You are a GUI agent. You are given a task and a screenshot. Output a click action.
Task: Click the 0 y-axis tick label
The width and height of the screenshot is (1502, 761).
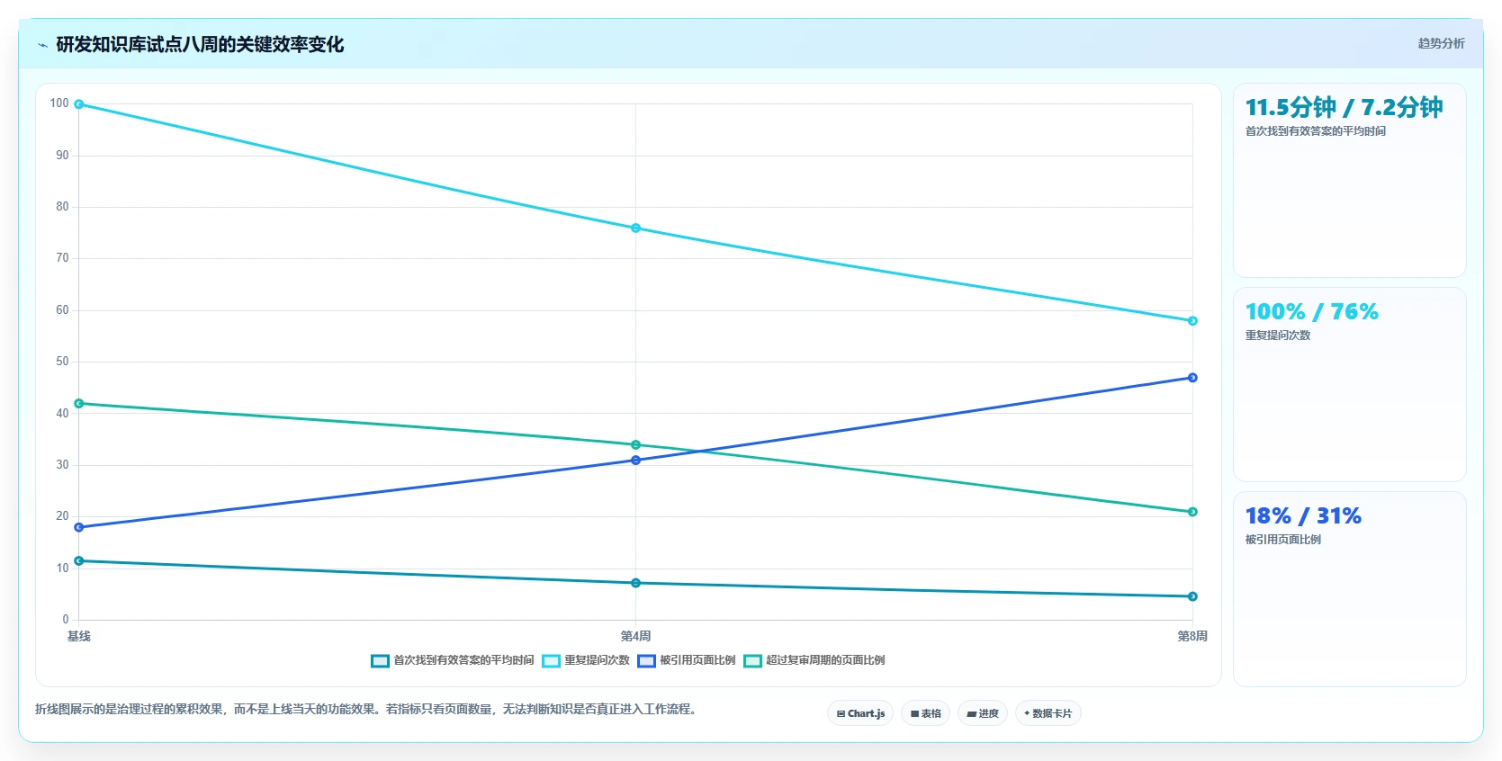point(66,620)
